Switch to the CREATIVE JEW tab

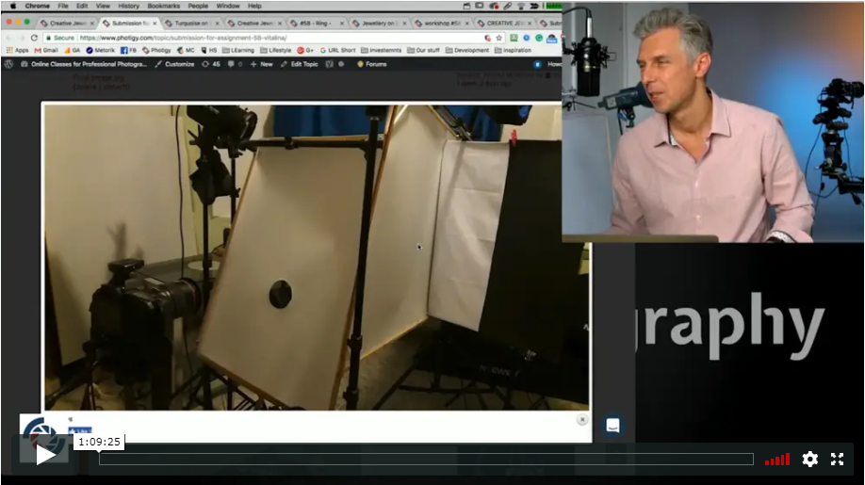coord(505,24)
